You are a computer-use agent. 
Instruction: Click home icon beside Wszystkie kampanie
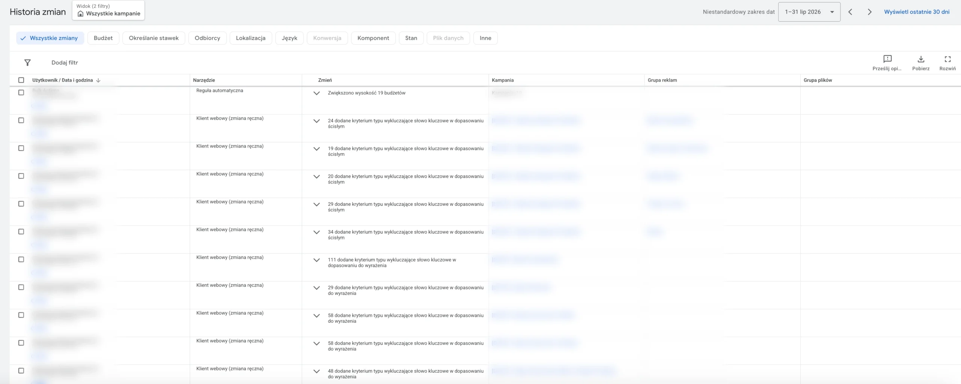[80, 14]
